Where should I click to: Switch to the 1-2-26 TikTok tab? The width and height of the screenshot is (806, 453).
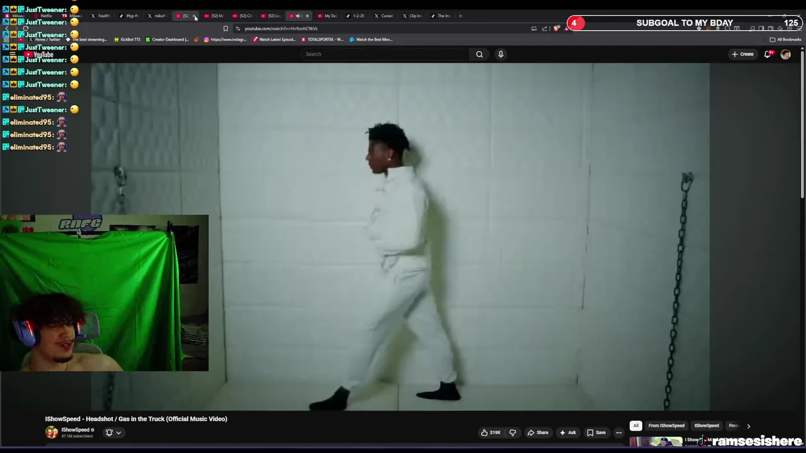click(356, 16)
